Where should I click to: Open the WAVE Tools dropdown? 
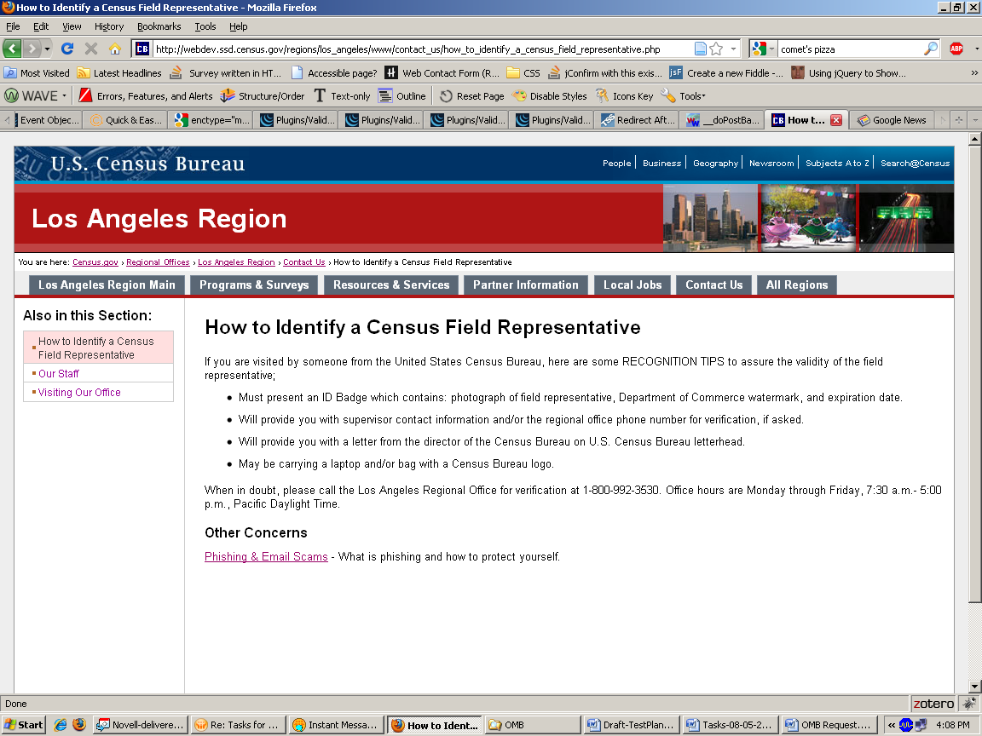coord(684,95)
